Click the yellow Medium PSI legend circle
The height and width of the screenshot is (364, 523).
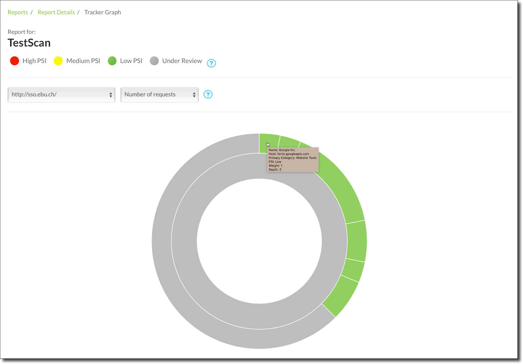(58, 61)
